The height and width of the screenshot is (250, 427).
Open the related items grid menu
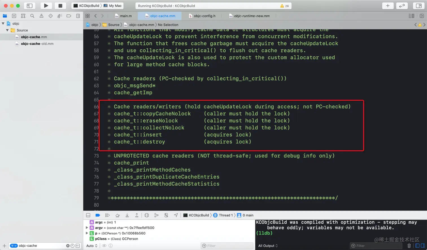(88, 16)
